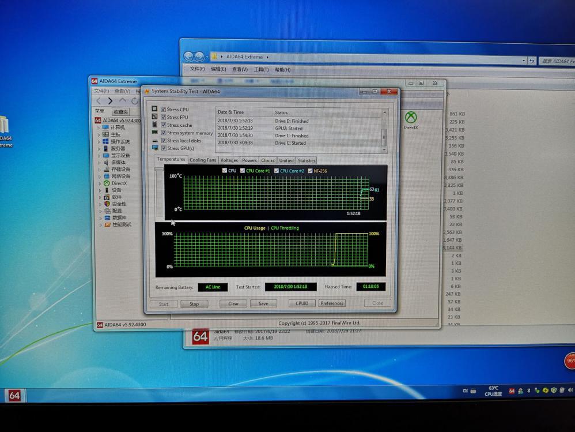Uncheck the Stress local disks checkbox
This screenshot has height=432, width=575.
pos(164,140)
